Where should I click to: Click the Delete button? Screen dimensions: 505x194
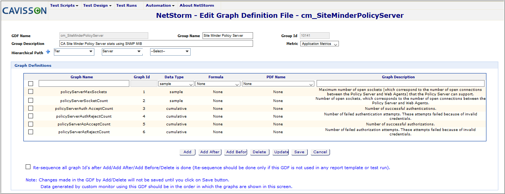point(259,152)
